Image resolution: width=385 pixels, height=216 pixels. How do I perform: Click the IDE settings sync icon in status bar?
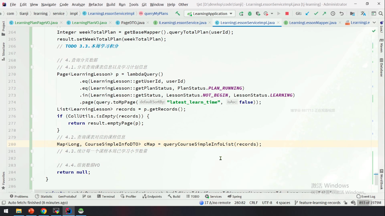click(x=353, y=202)
